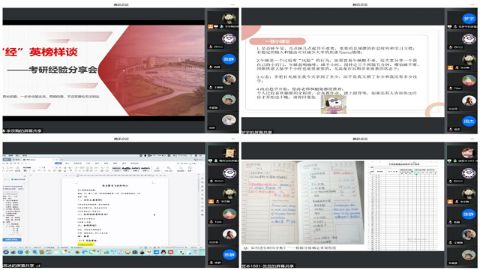Click the Snoopy sticker on the 一些小建议 slide
Image resolution: width=480 pixels, height=270 pixels.
pyautogui.click(x=333, y=104)
